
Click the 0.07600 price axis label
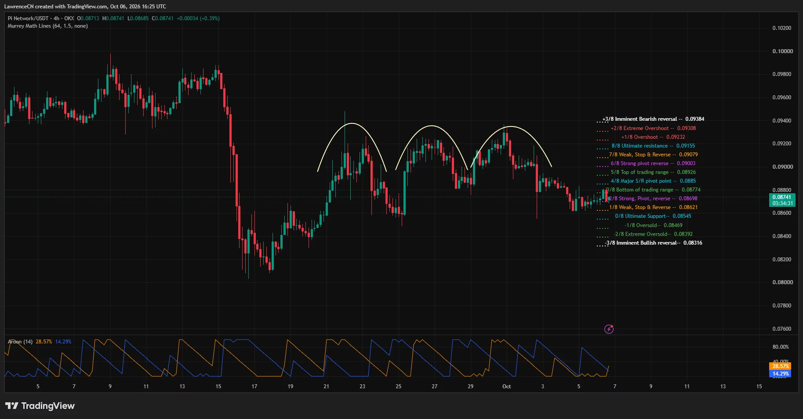tap(782, 329)
